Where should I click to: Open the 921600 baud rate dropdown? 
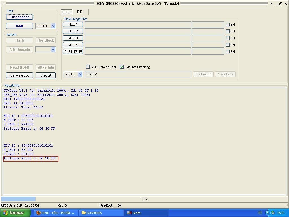[x=53, y=26]
